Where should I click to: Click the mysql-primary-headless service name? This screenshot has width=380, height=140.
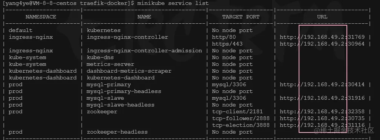coord(124,91)
